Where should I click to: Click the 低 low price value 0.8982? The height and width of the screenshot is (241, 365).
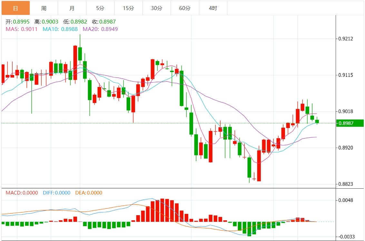point(79,22)
